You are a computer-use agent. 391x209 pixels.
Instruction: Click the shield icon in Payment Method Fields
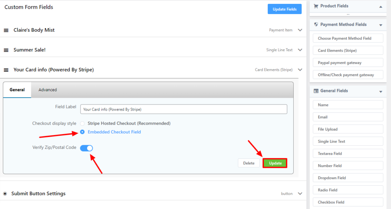316,24
